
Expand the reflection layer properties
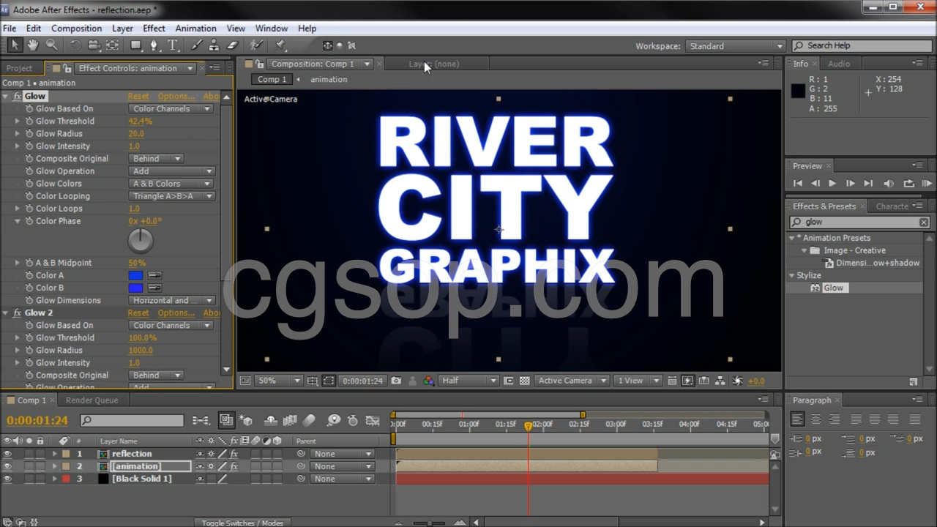(54, 454)
